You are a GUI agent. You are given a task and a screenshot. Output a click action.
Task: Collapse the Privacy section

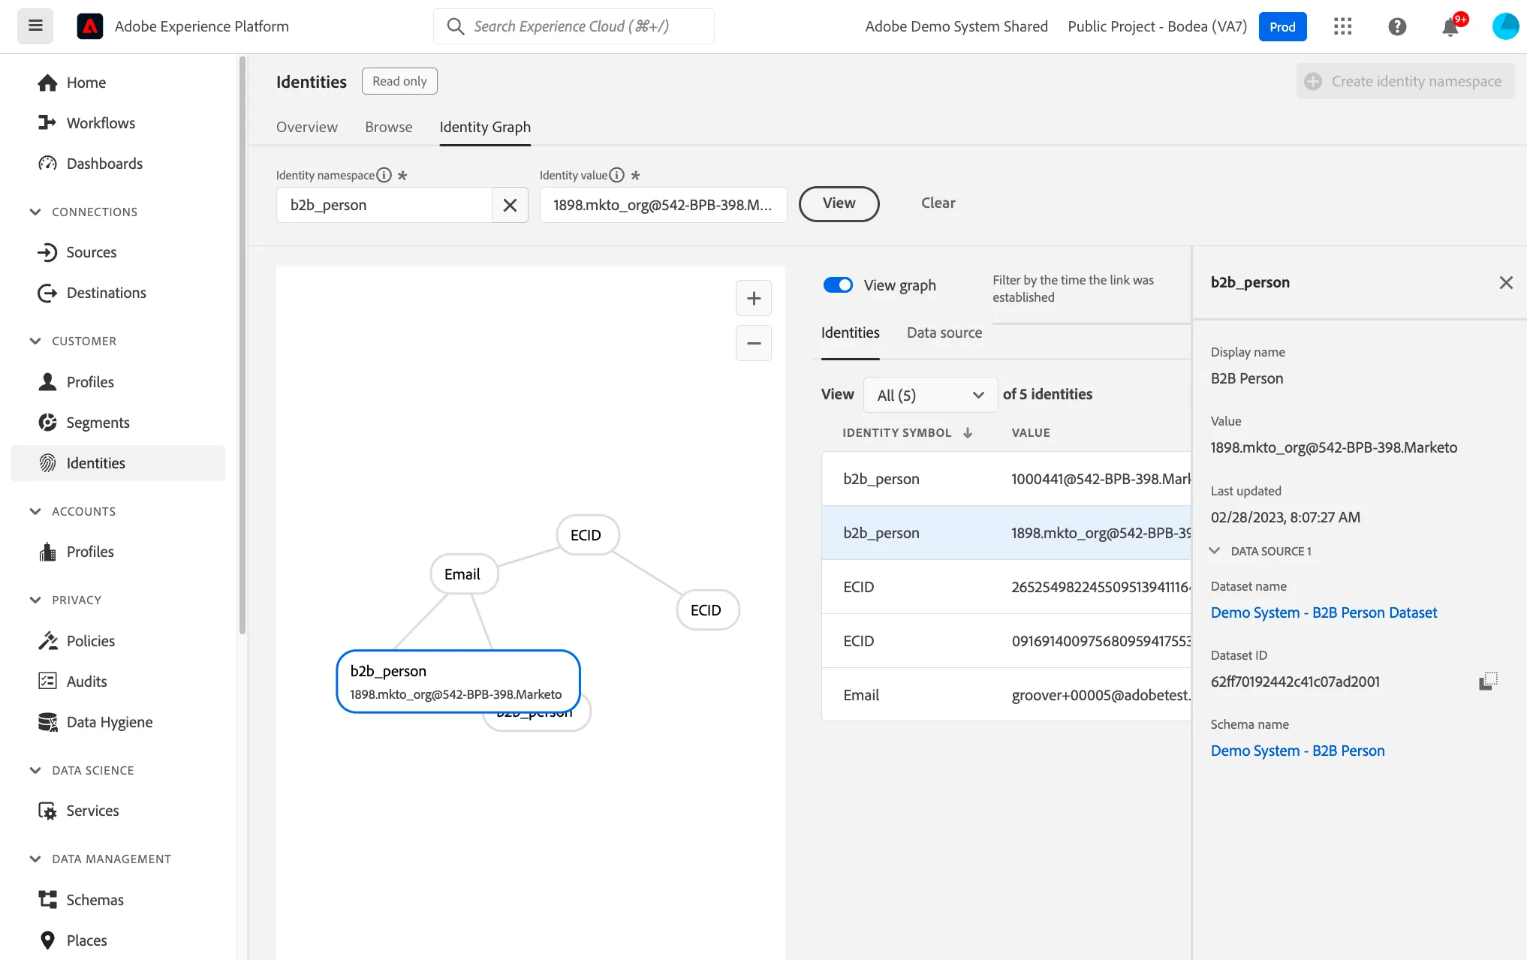[x=35, y=600]
